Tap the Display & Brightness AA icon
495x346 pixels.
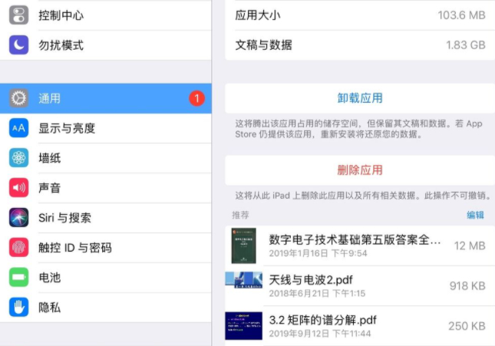click(18, 128)
